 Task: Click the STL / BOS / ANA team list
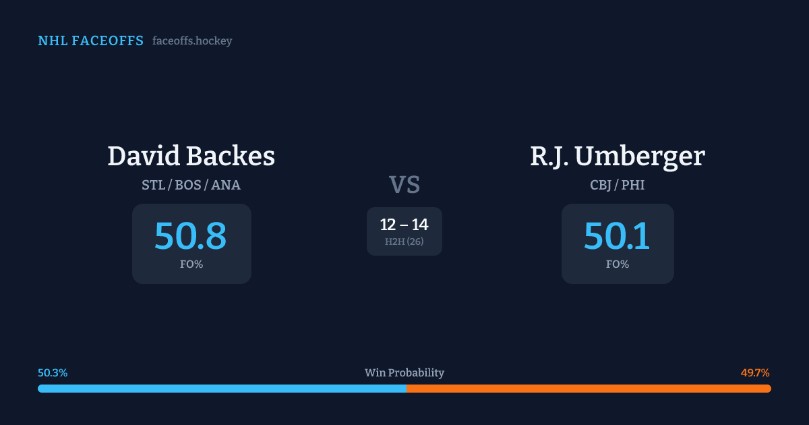pos(191,185)
